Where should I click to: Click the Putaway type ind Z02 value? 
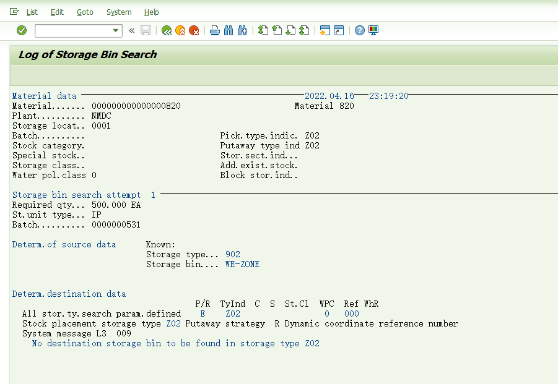[x=312, y=146]
